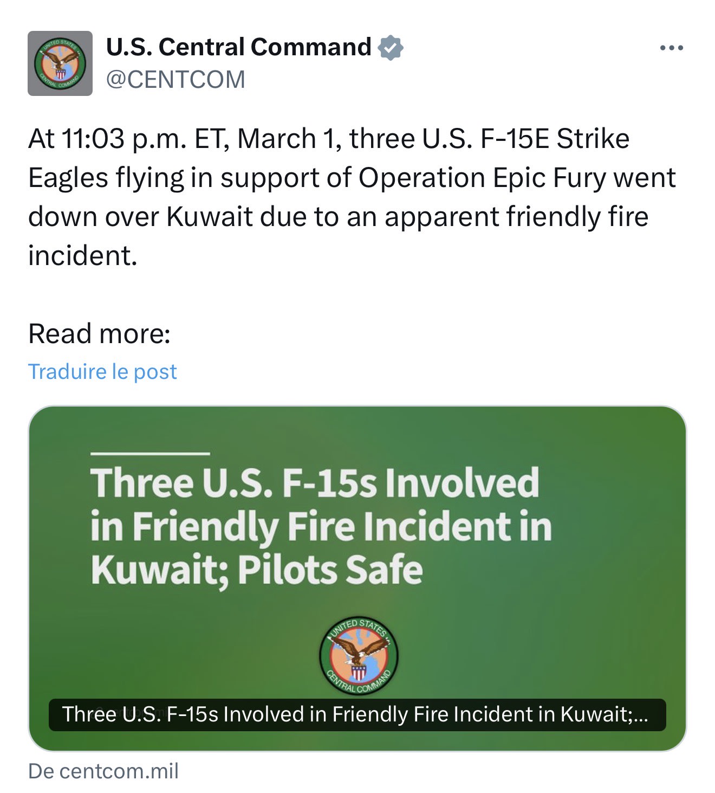This screenshot has width=715, height=793.
Task: Click the large white card headline
Action: pos(321,526)
